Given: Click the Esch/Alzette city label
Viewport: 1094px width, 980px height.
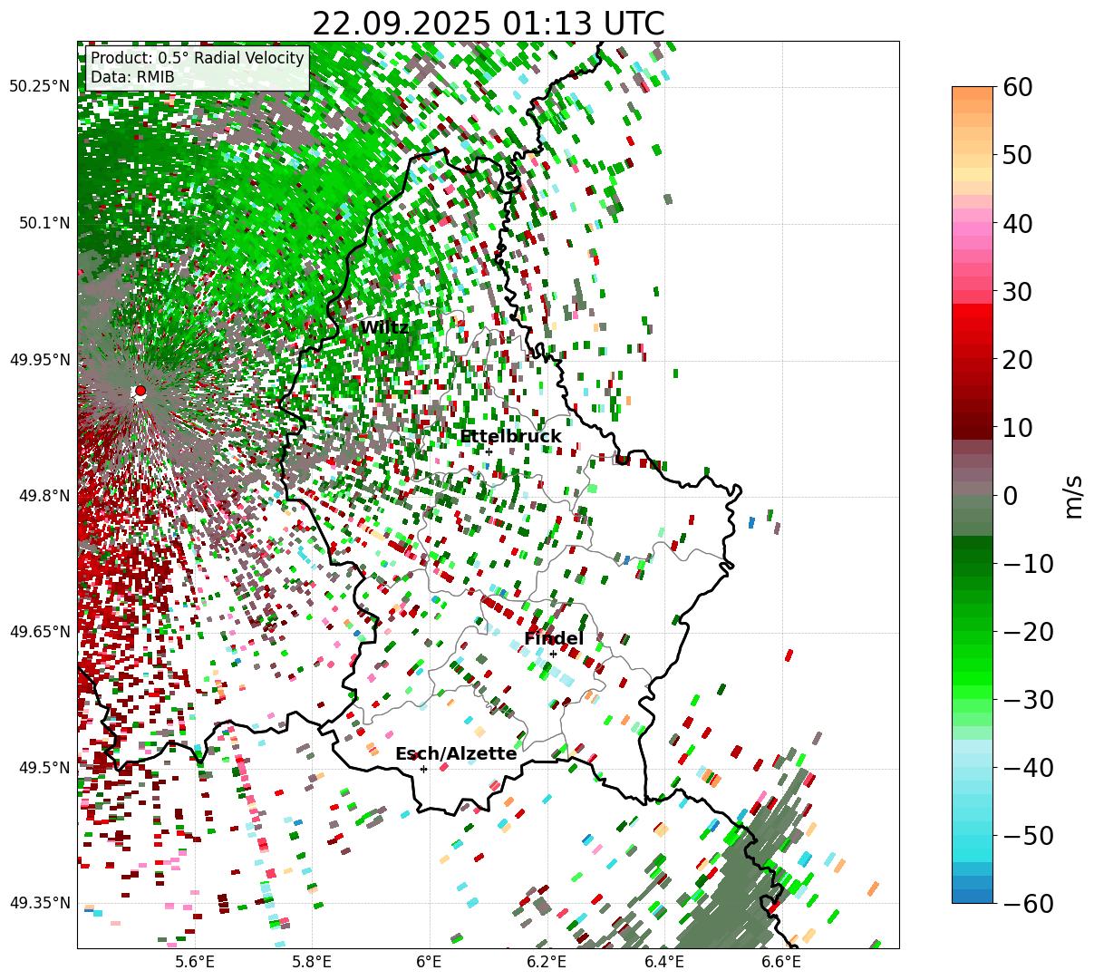Looking at the screenshot, I should tap(456, 754).
